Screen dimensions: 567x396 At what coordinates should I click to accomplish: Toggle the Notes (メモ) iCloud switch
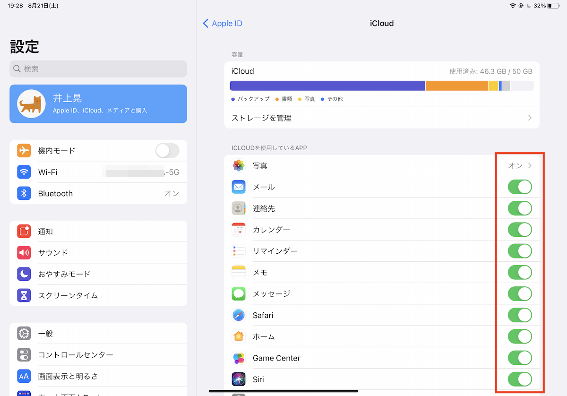click(520, 273)
